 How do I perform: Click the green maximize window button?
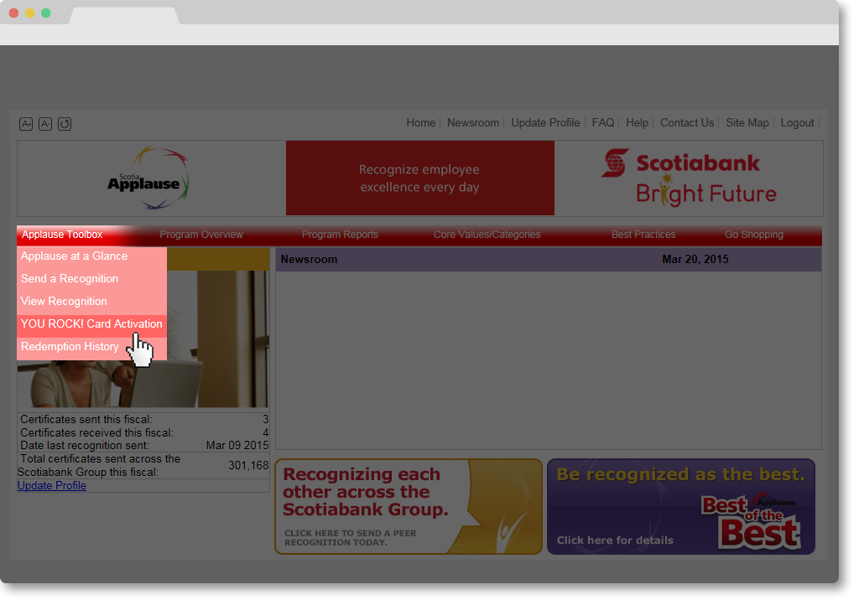pos(46,13)
